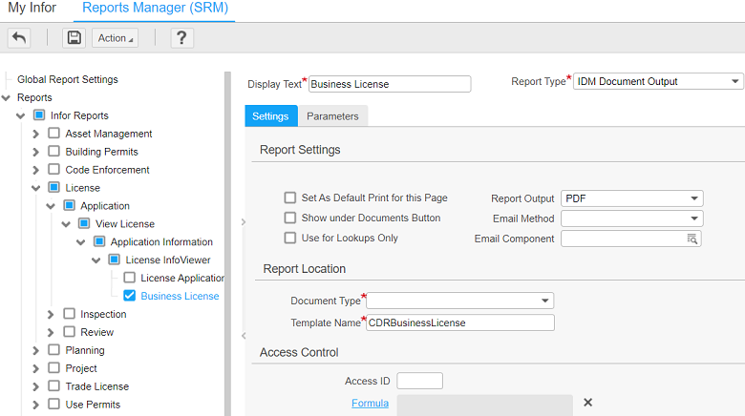Click the Save disk icon

[74, 37]
